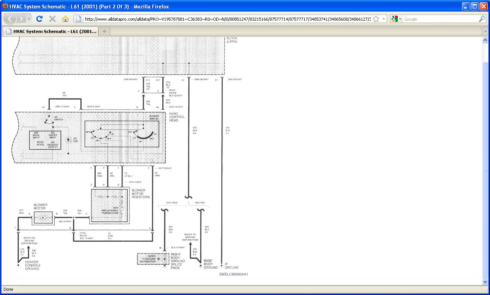Open a new tab with the plus button
490x295 pixels.
pyautogui.click(x=104, y=31)
